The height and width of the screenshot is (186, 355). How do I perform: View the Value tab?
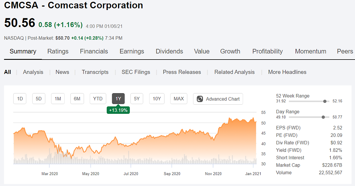pos(202,51)
